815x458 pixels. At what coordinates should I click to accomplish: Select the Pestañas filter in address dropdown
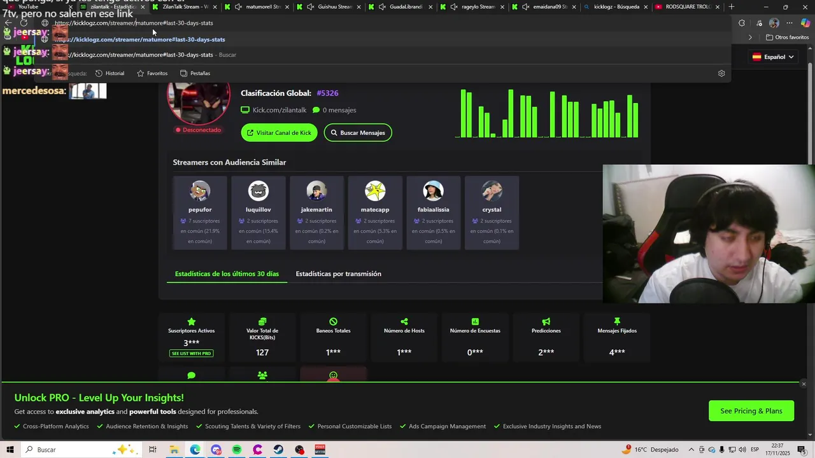(x=195, y=73)
